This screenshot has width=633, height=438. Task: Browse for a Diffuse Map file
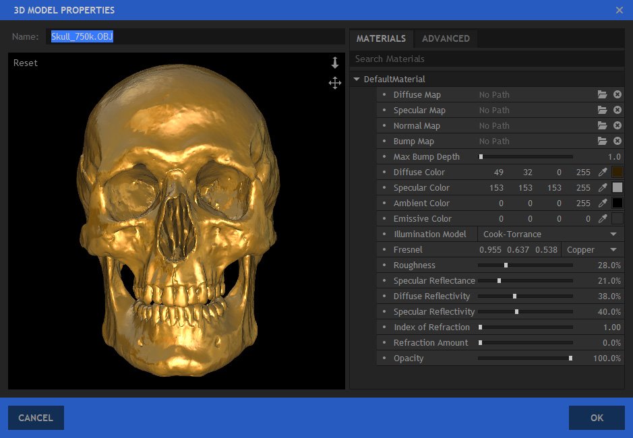click(x=603, y=95)
